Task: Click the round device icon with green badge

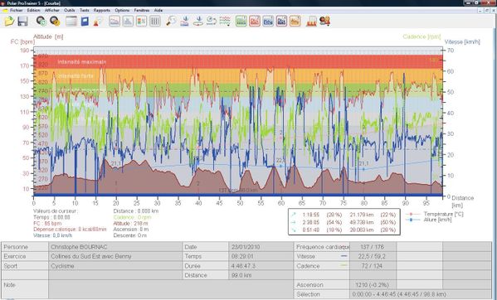Action: 41,22
